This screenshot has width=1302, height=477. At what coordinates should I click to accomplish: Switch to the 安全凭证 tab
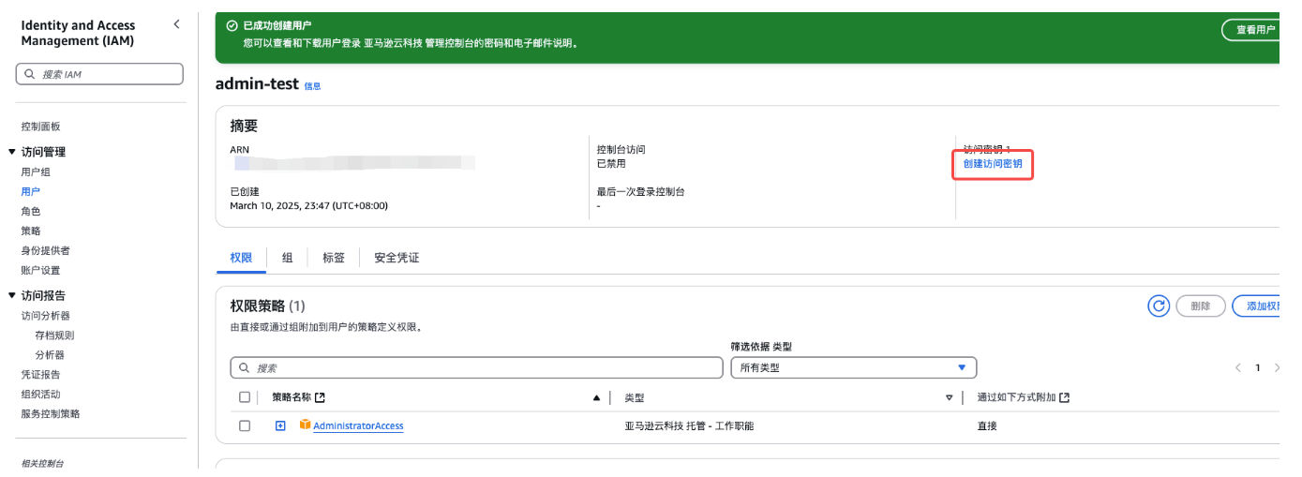[x=397, y=258]
